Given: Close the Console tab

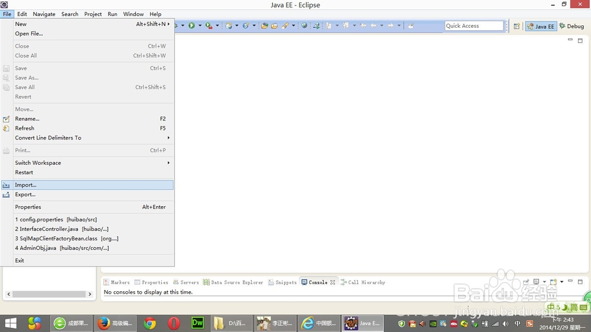Looking at the screenshot, I should point(332,282).
